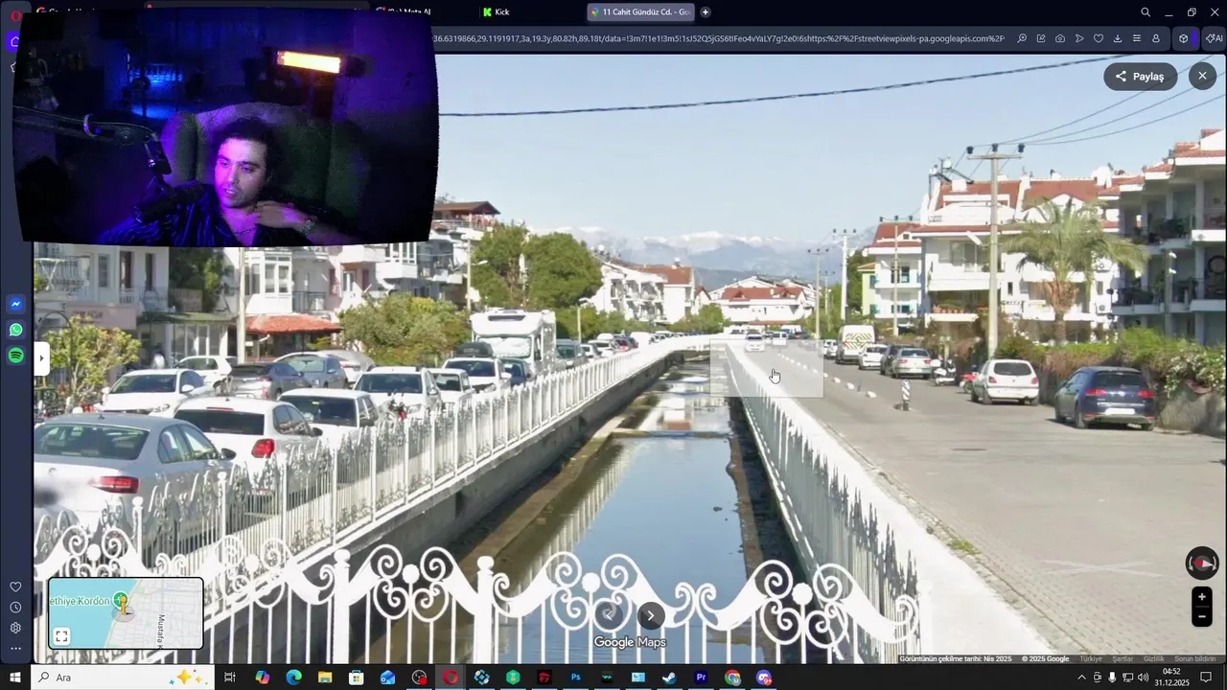This screenshot has width=1227, height=690.
Task: Zoom out with the minus button
Action: pyautogui.click(x=1202, y=617)
